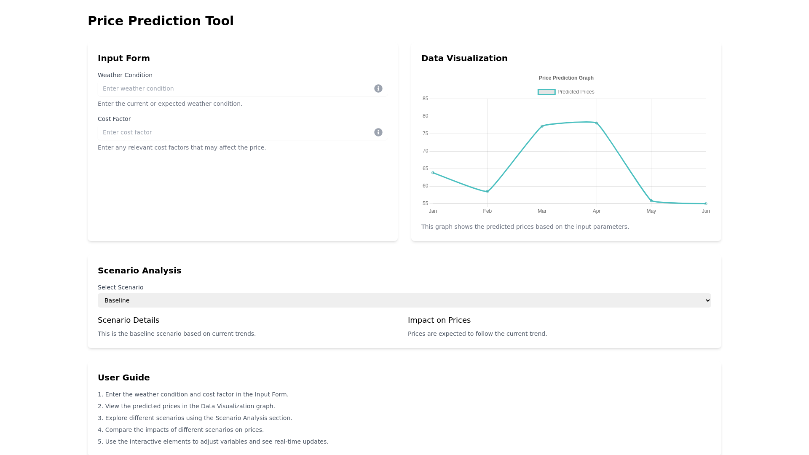This screenshot has height=455, width=809.
Task: Click user guide step one text
Action: tap(193, 394)
